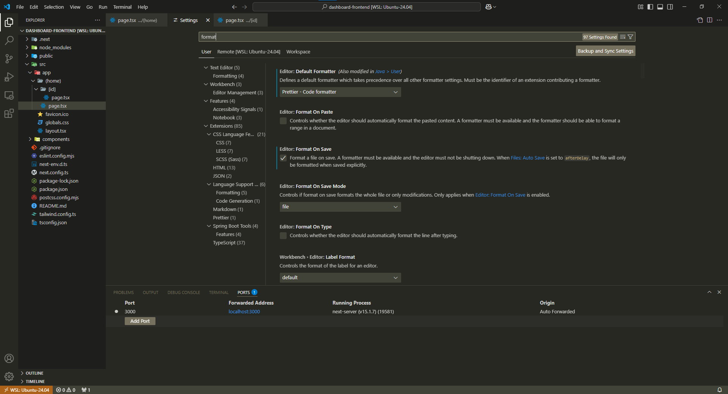
Task: Switch to the Workspace settings tab
Action: coord(298,52)
